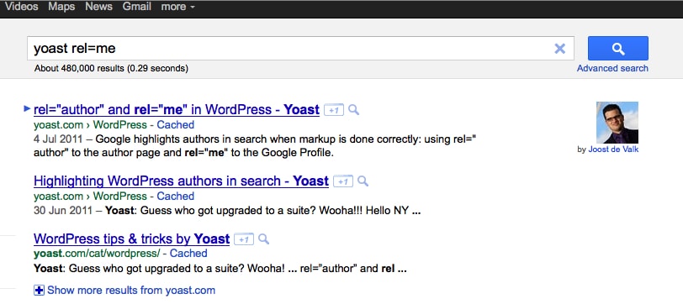Click blue arrow marker beside first result
The image size is (683, 304).
(x=27, y=108)
